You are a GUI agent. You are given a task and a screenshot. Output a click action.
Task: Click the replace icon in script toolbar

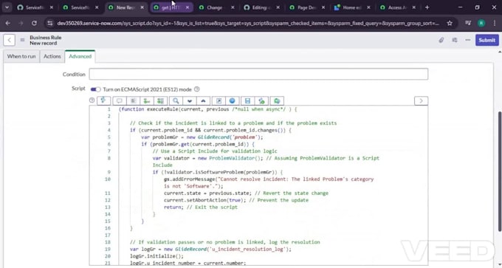coord(147,101)
